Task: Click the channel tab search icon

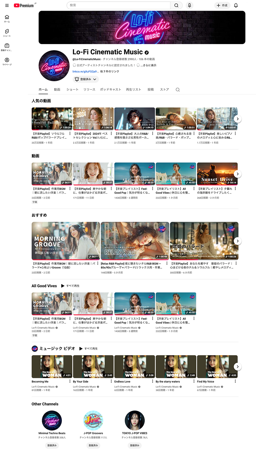Action: [178, 90]
